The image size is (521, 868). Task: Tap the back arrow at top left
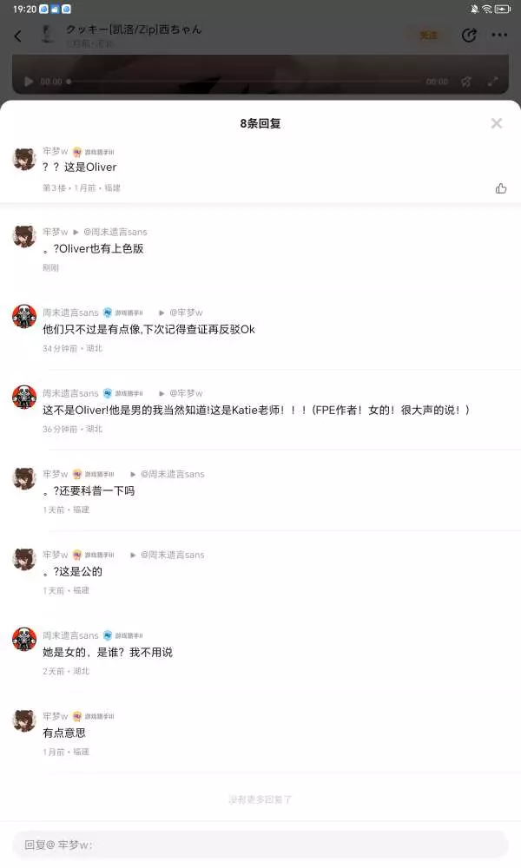(x=17, y=36)
